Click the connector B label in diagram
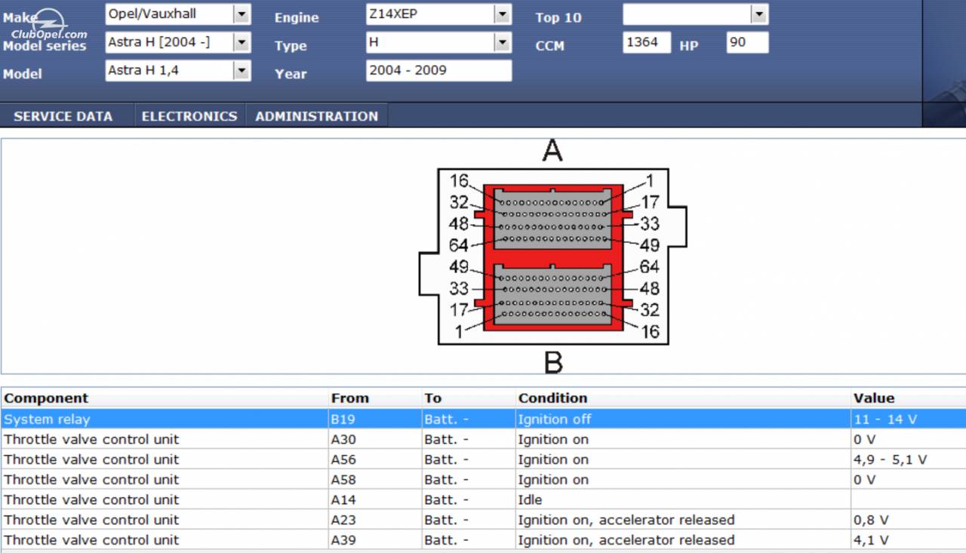 tap(553, 362)
